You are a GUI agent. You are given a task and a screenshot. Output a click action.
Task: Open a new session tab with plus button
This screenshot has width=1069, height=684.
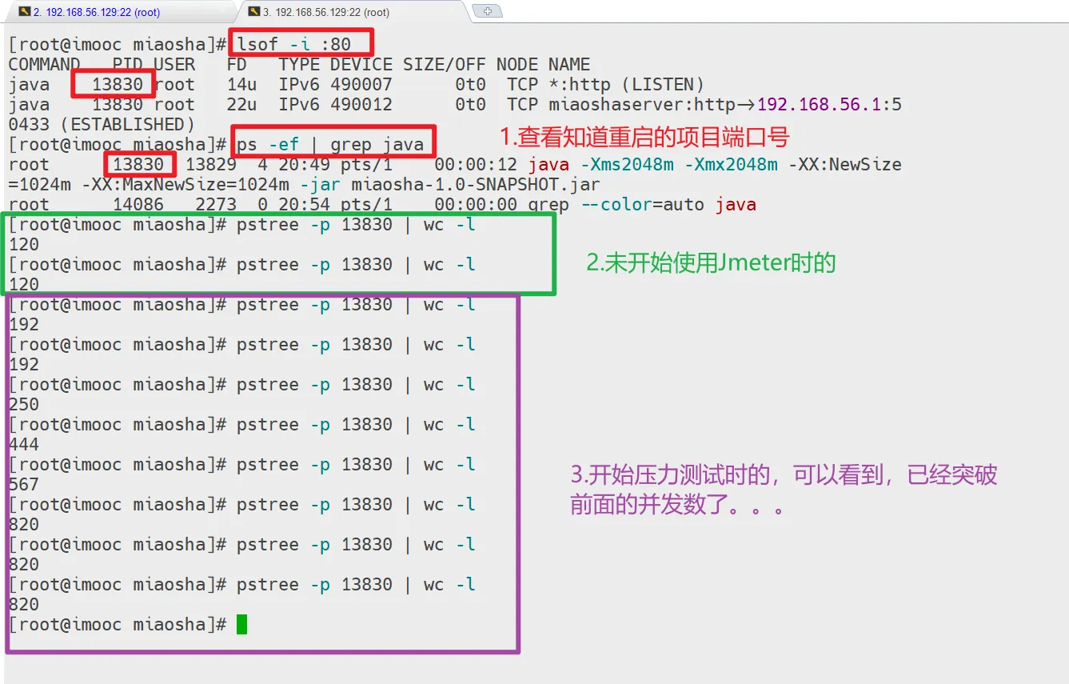pyautogui.click(x=488, y=11)
